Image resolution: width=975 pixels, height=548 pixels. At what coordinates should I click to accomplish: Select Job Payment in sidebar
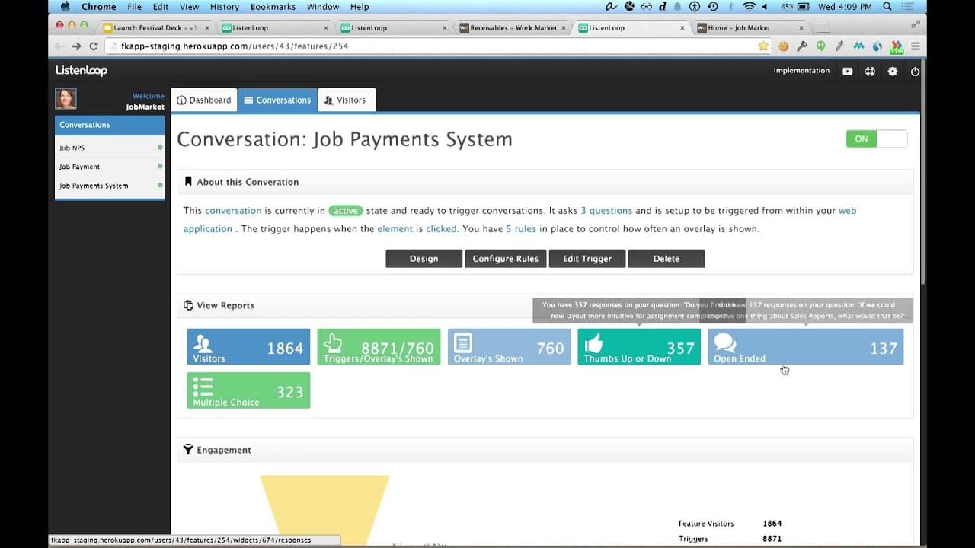point(110,167)
